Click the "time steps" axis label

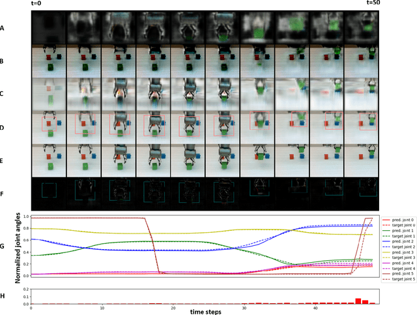click(x=206, y=312)
